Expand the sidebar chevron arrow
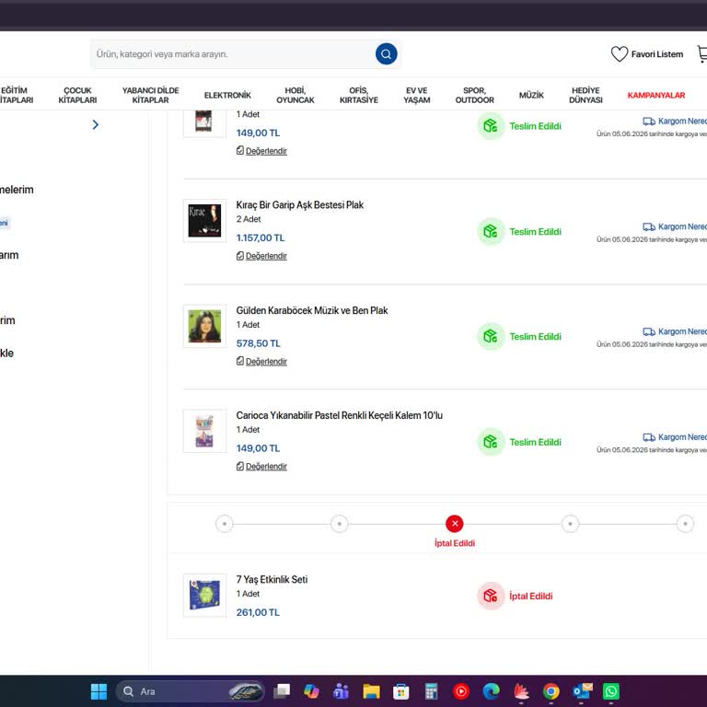 [x=95, y=125]
